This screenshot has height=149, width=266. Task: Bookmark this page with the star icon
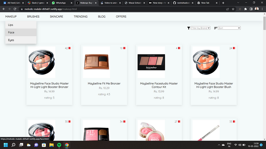(233, 9)
